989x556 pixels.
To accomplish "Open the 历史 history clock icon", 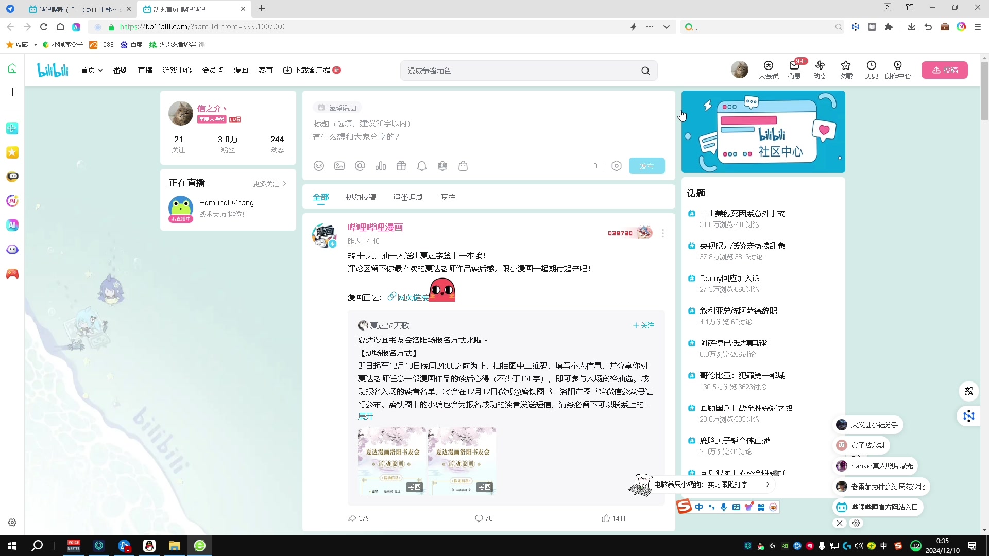I will 872,69.
